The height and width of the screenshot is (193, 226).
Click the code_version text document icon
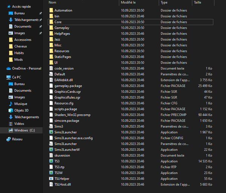(x=51, y=68)
